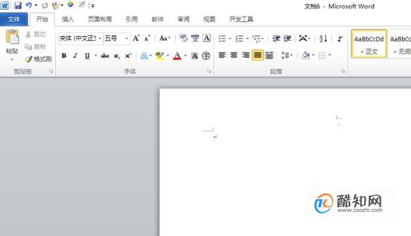Click the Undo arrow icon
This screenshot has width=411, height=236.
(29, 5)
